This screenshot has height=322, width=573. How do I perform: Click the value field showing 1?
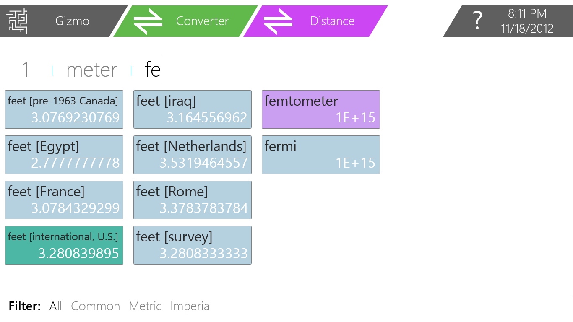pos(26,70)
